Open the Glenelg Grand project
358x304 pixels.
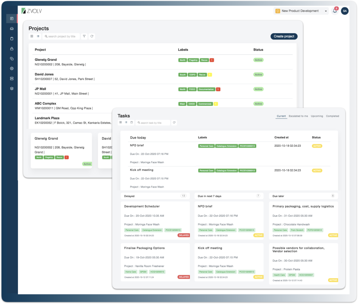(x=45, y=59)
